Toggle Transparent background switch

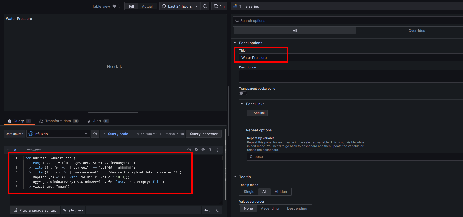pos(243,93)
